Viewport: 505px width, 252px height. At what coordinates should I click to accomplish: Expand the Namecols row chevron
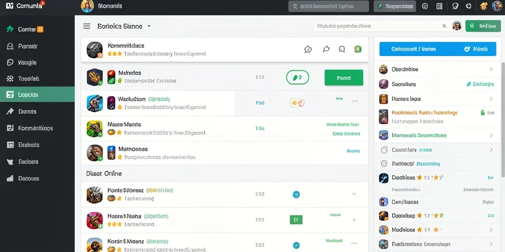click(491, 135)
